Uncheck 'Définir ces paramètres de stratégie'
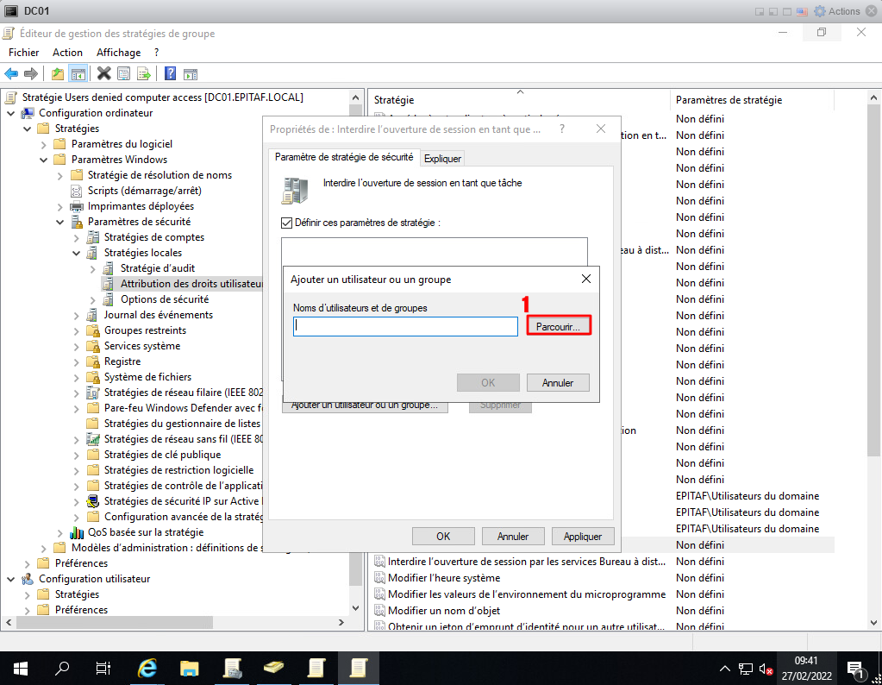882x685 pixels. click(287, 223)
